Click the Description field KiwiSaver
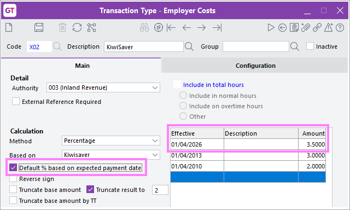 [144, 46]
